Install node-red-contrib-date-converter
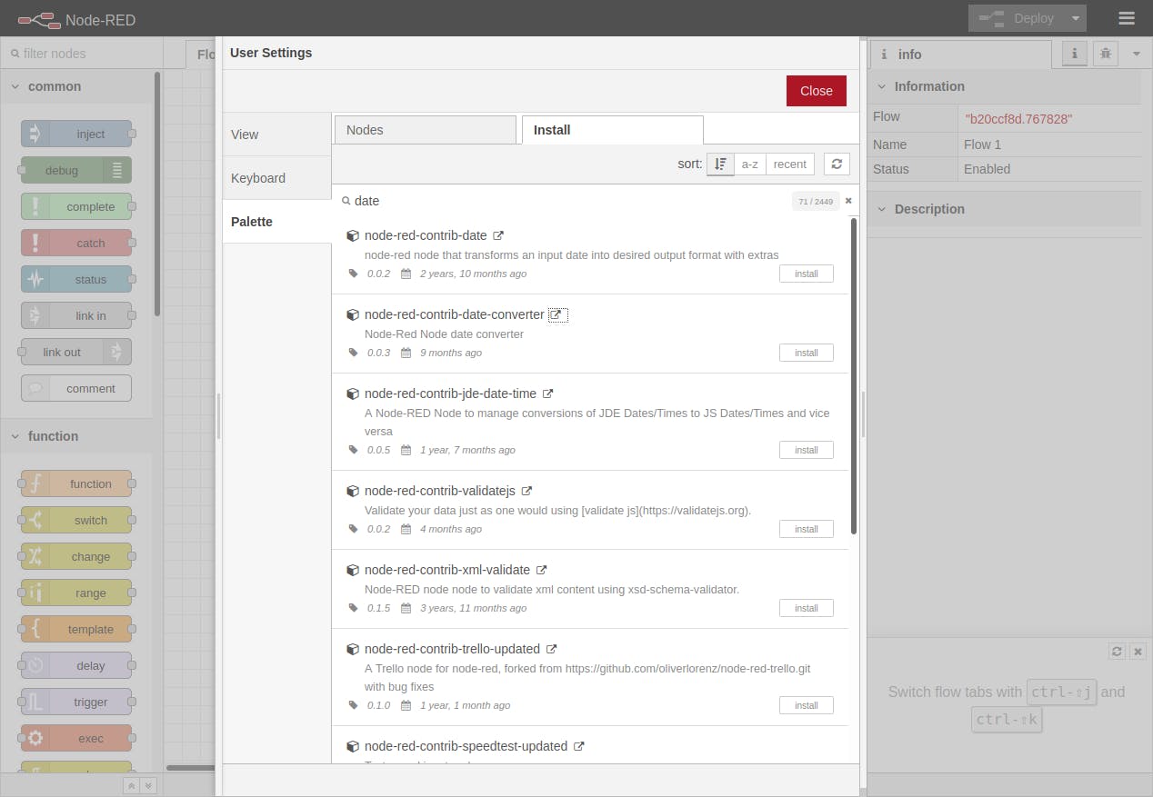This screenshot has width=1153, height=797. [x=806, y=353]
